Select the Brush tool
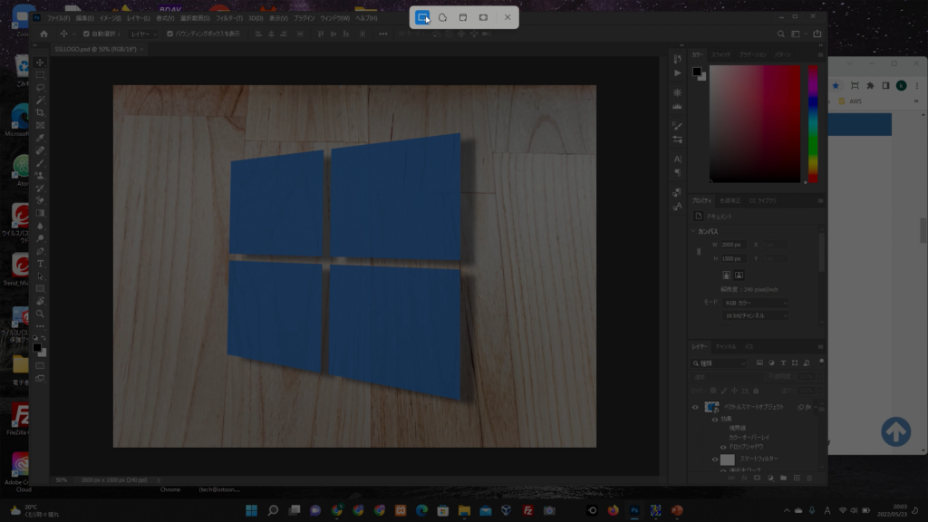 point(40,163)
